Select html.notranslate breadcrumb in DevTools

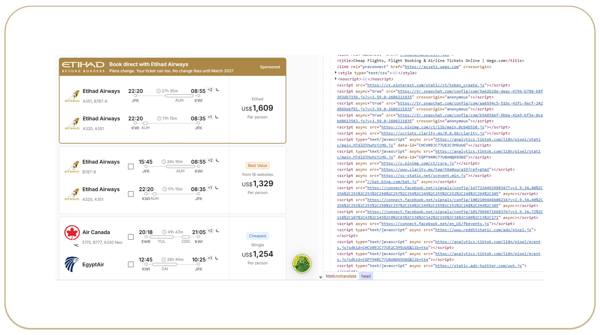coord(341,276)
